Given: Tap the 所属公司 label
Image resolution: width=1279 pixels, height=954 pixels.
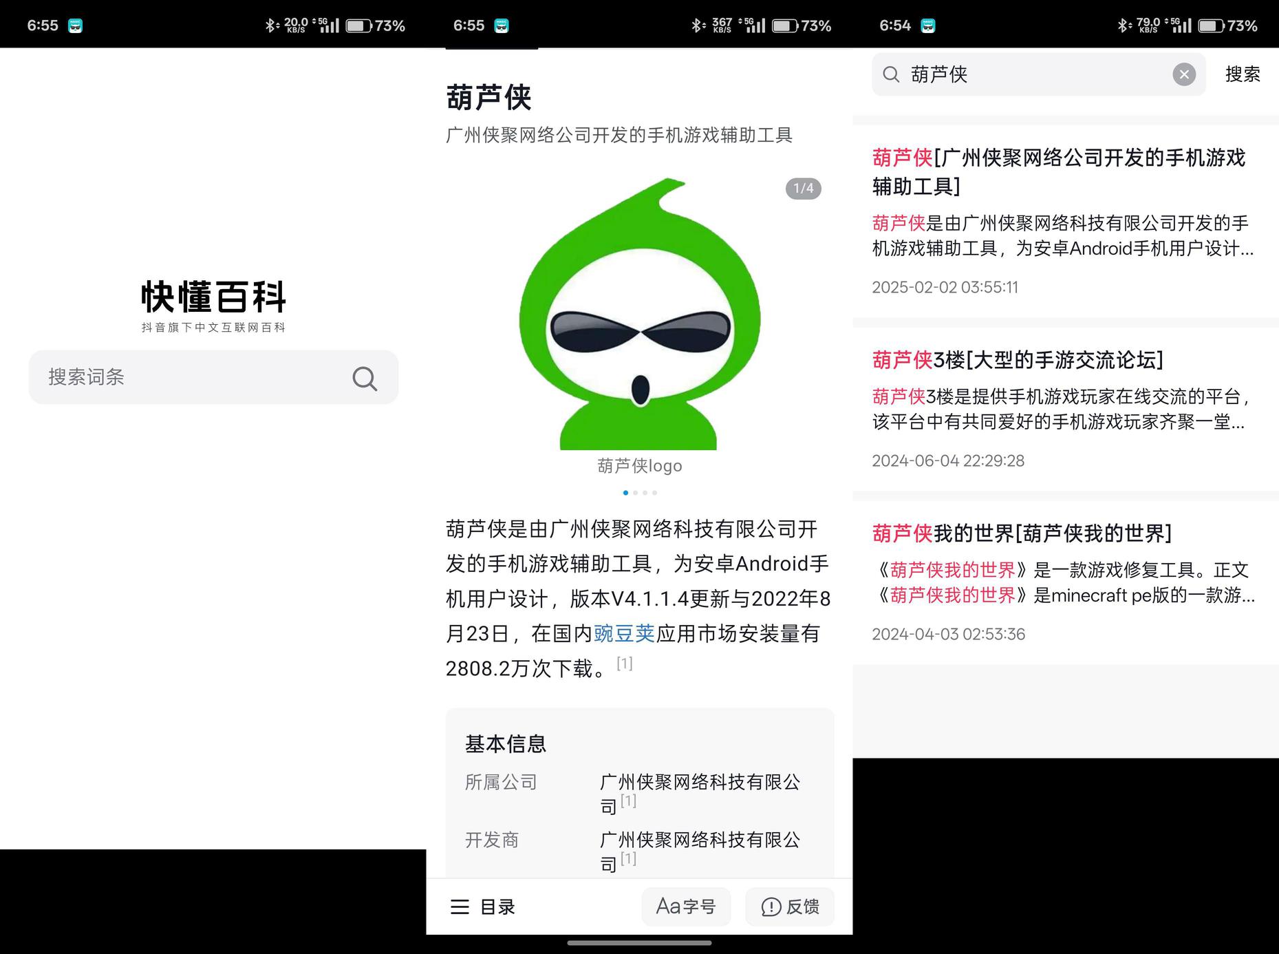Looking at the screenshot, I should pyautogui.click(x=501, y=783).
